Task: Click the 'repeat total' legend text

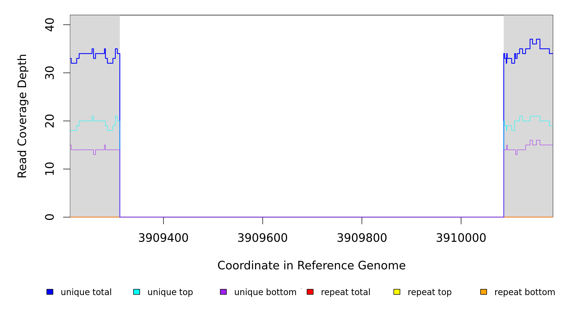Action: pyautogui.click(x=345, y=292)
